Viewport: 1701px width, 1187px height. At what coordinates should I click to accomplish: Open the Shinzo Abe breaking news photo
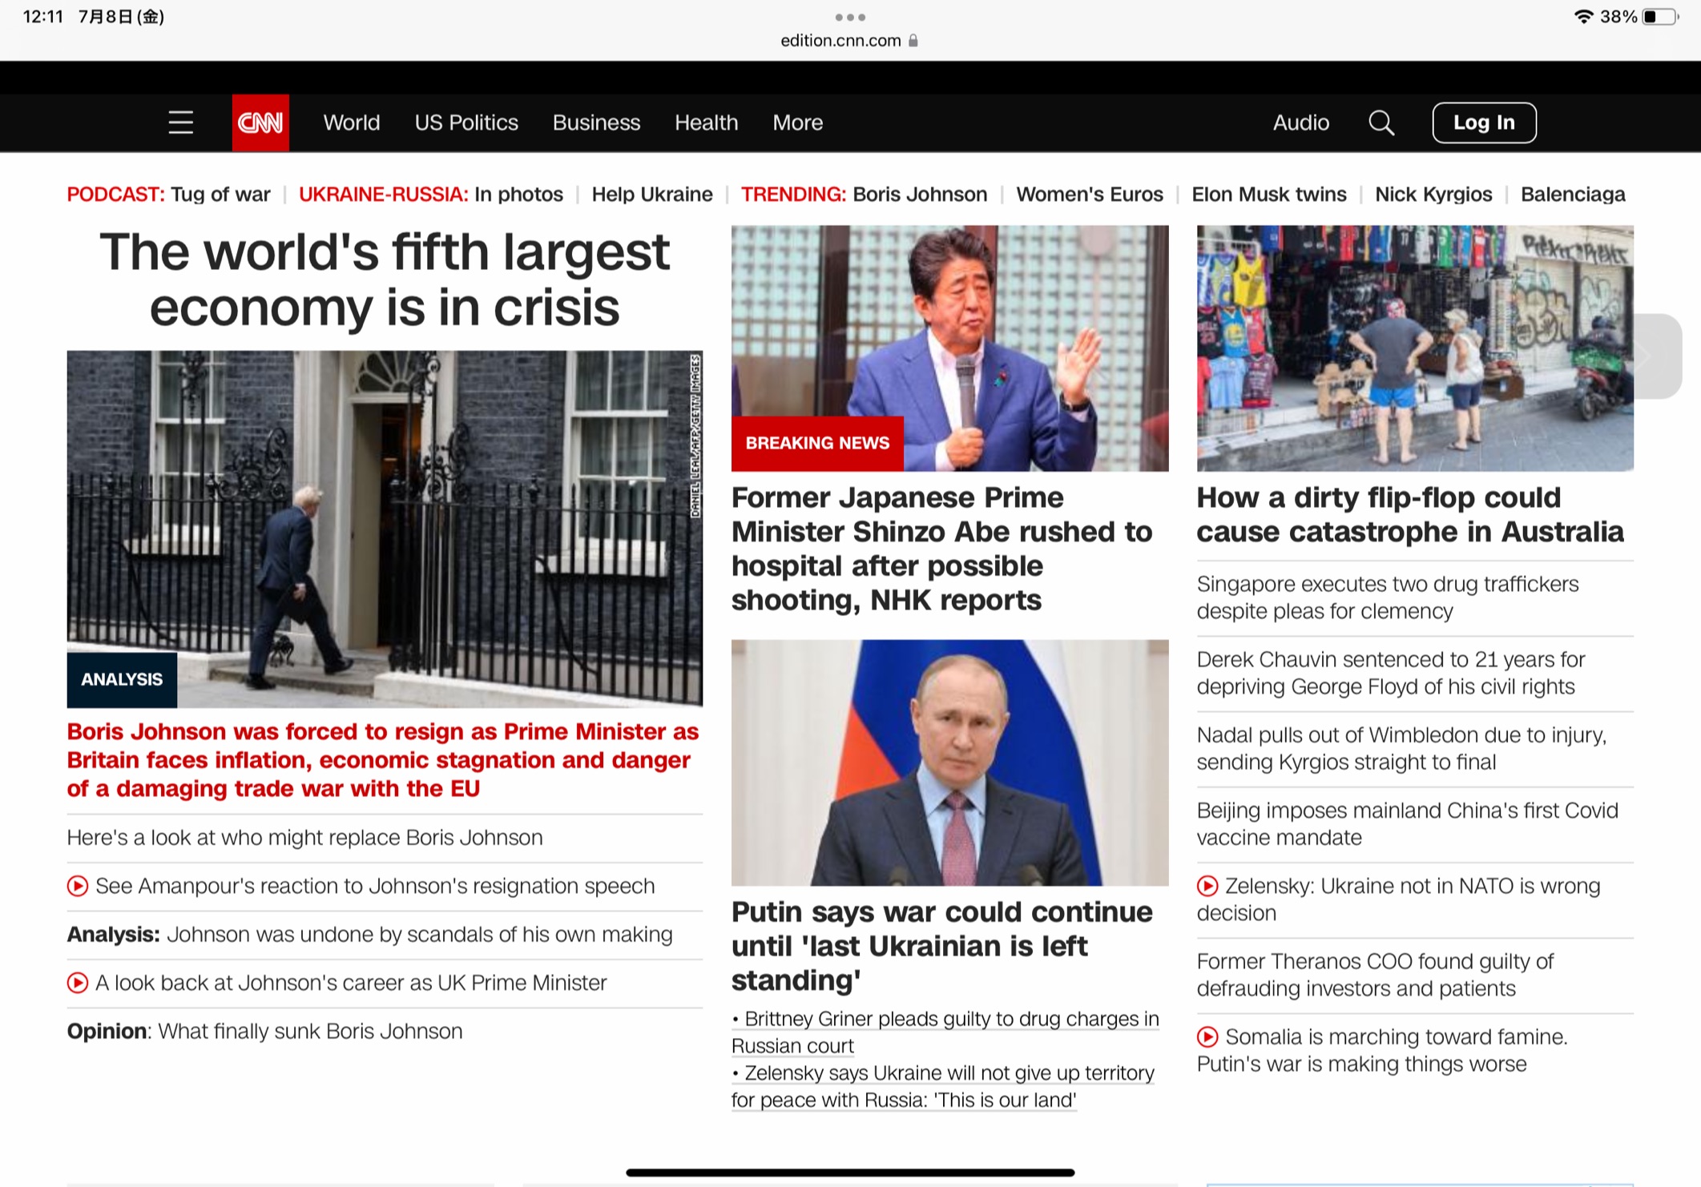[949, 348]
